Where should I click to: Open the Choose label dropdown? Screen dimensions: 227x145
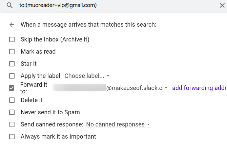[87, 76]
